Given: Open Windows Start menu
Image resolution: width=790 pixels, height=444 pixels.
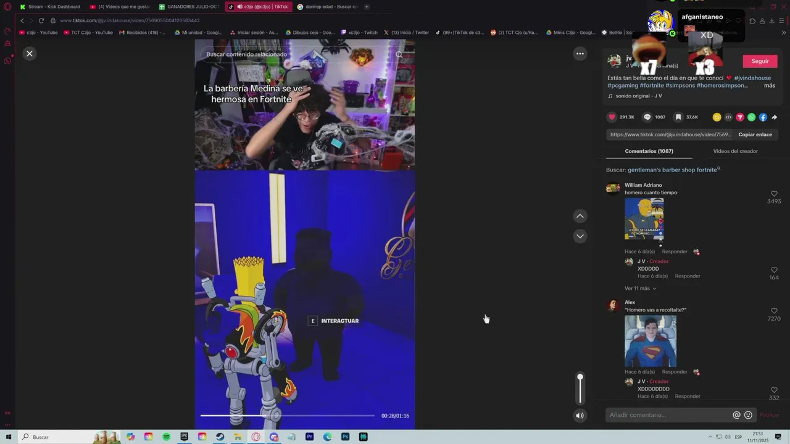Looking at the screenshot, I should (9, 437).
